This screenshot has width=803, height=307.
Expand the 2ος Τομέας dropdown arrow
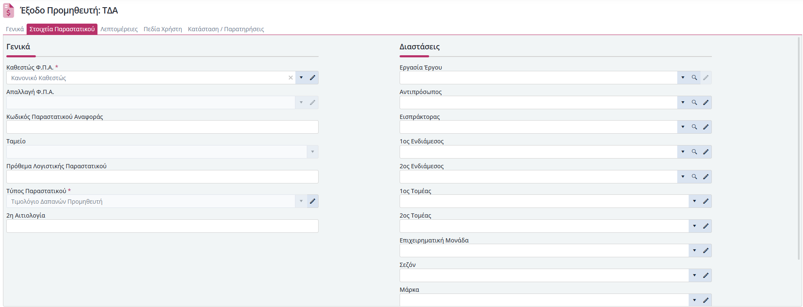pos(695,226)
